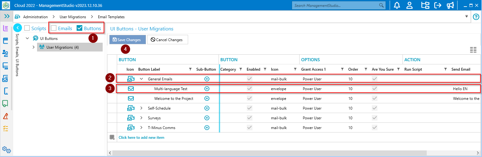Click Save Changes button
482x157 pixels.
click(x=127, y=40)
